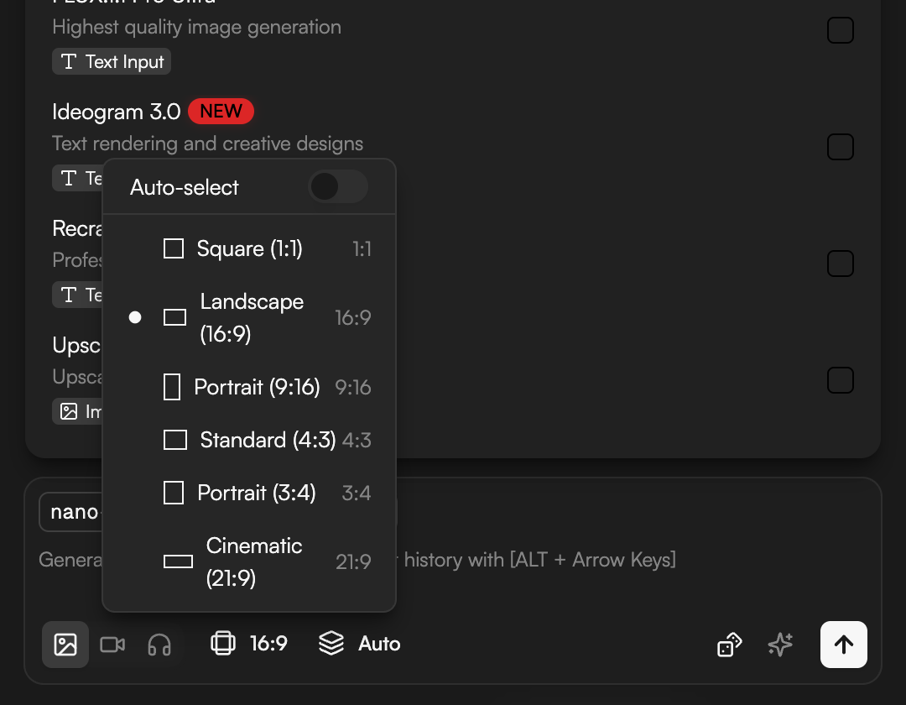Click the dice random prompt icon
Viewport: 906px width, 705px height.
point(729,645)
